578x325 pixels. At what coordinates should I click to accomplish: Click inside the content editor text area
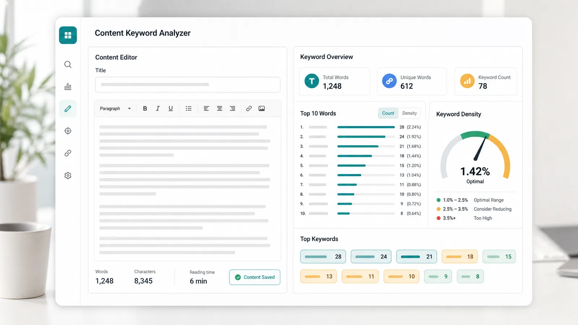187,188
